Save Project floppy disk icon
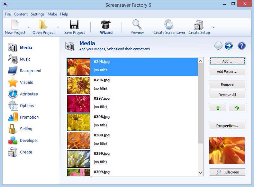254x187 pixels. point(74,25)
